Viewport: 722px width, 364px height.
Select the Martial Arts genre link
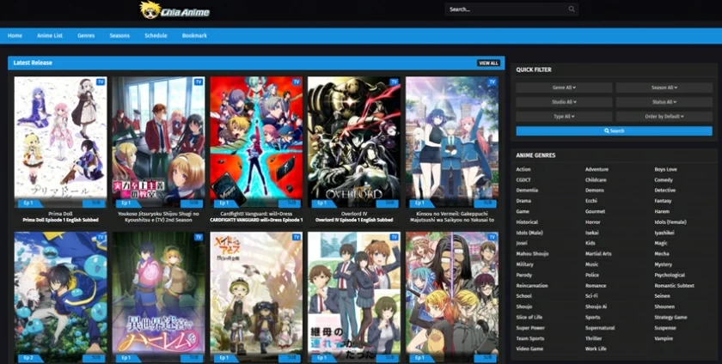click(597, 254)
